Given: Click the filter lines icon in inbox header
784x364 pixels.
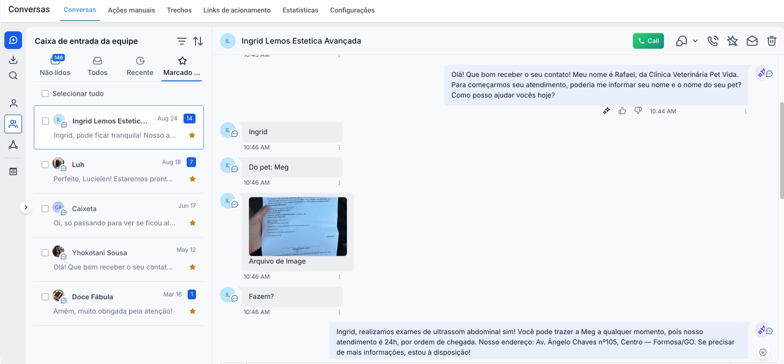Looking at the screenshot, I should [182, 41].
